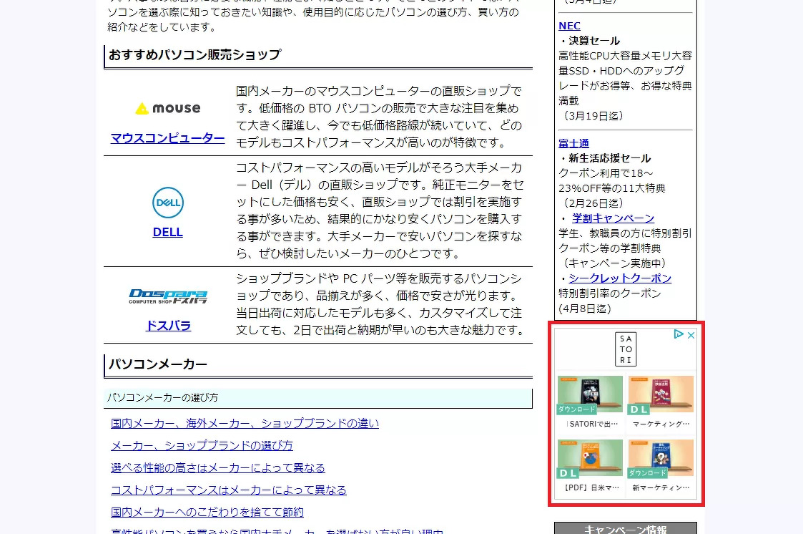The image size is (803, 534).
Task: Open the シークレットクーポン link
Action: click(619, 278)
